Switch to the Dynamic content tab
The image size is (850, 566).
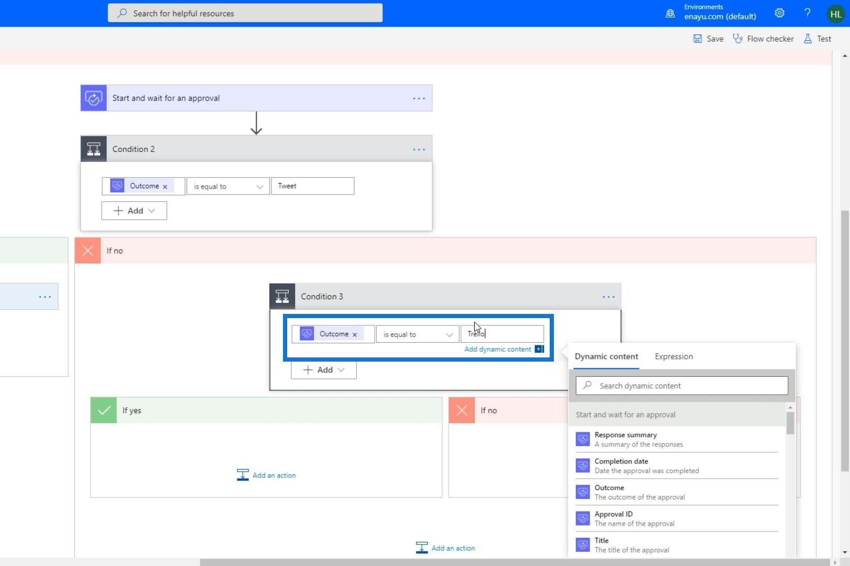click(606, 356)
